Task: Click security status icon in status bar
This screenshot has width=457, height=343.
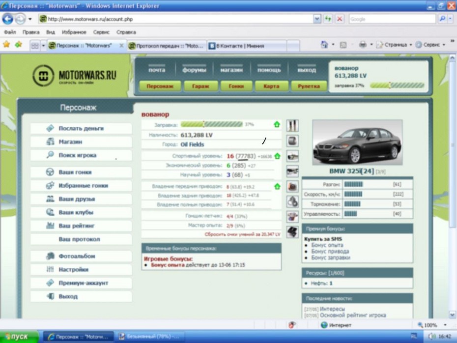Action: tap(292, 325)
